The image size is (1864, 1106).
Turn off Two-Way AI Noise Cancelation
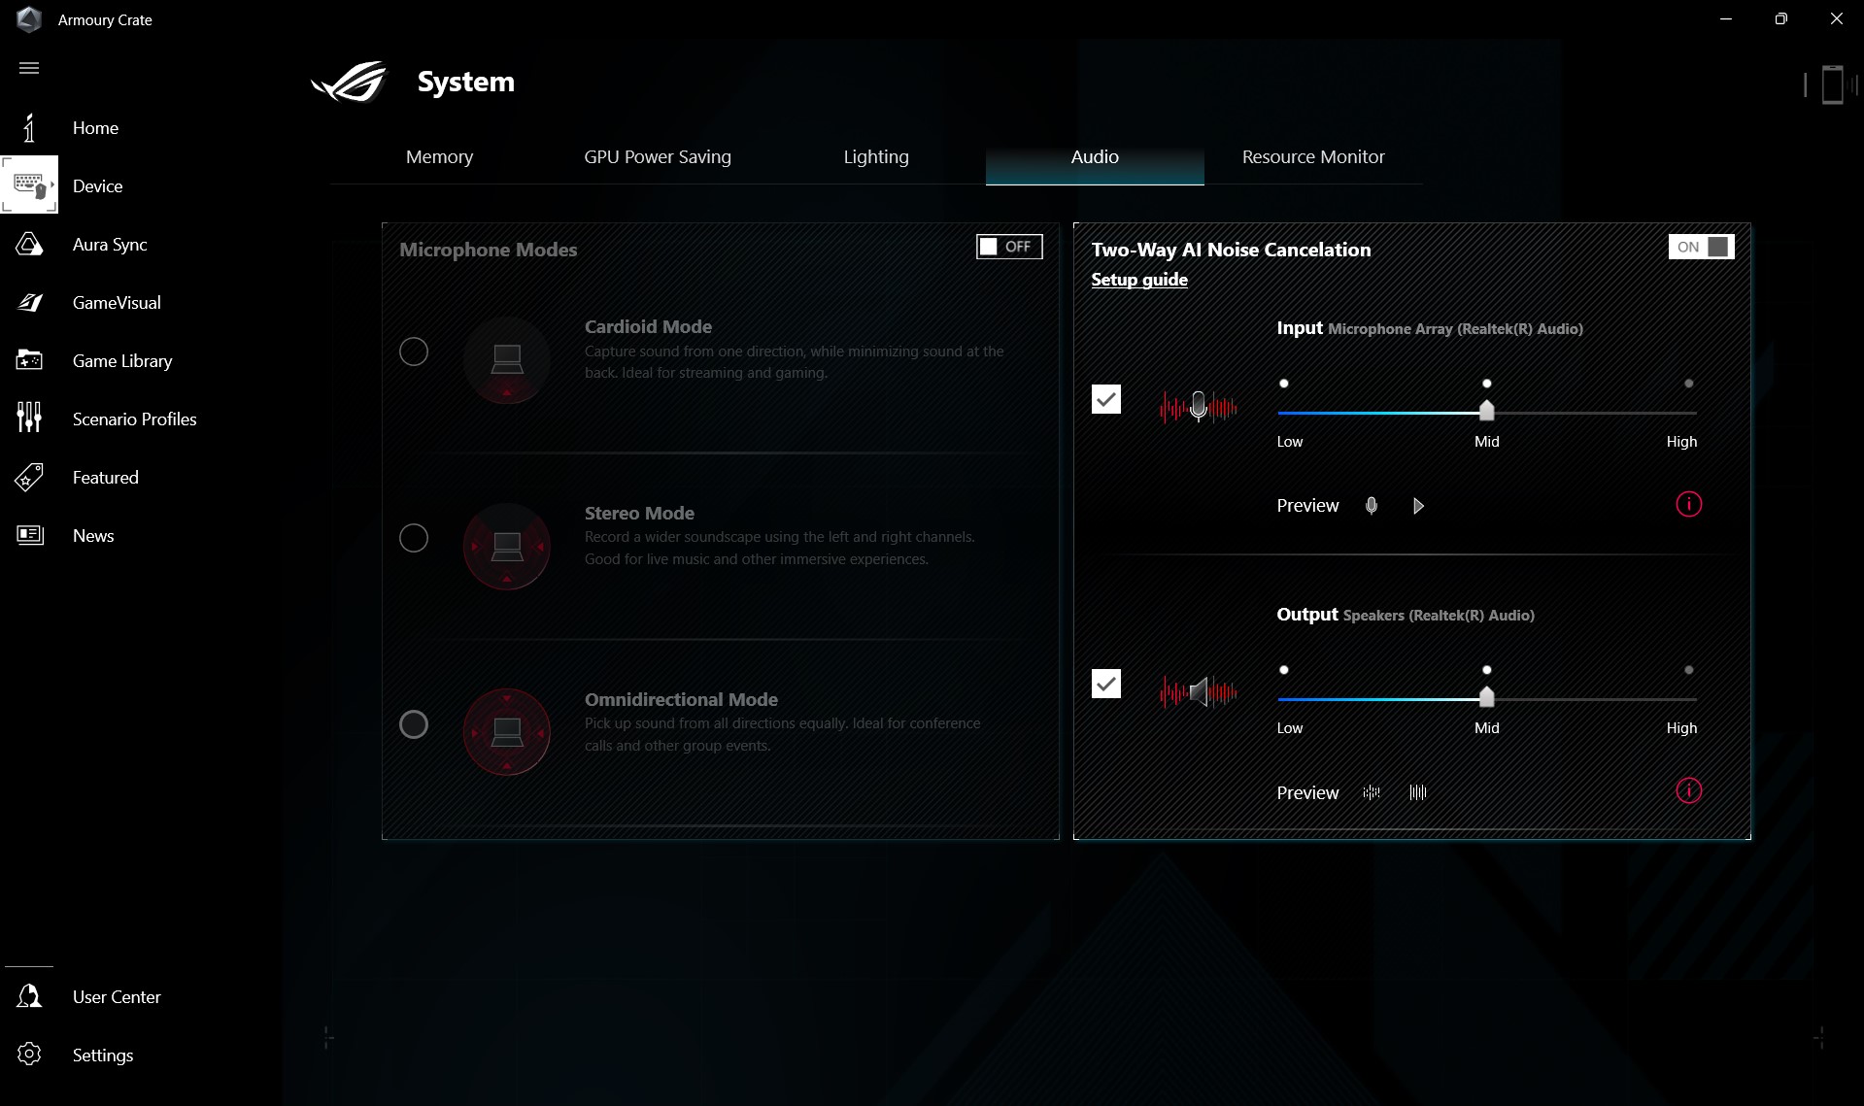click(1700, 247)
